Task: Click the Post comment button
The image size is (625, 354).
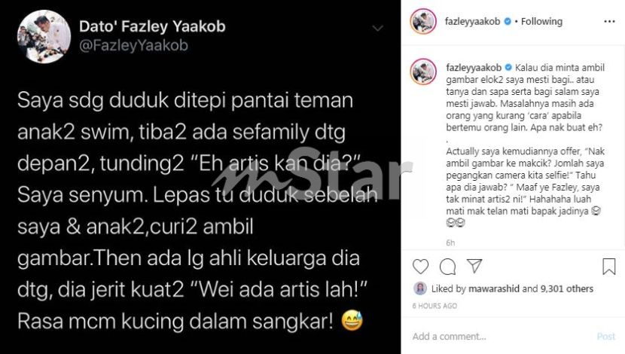Action: (606, 337)
